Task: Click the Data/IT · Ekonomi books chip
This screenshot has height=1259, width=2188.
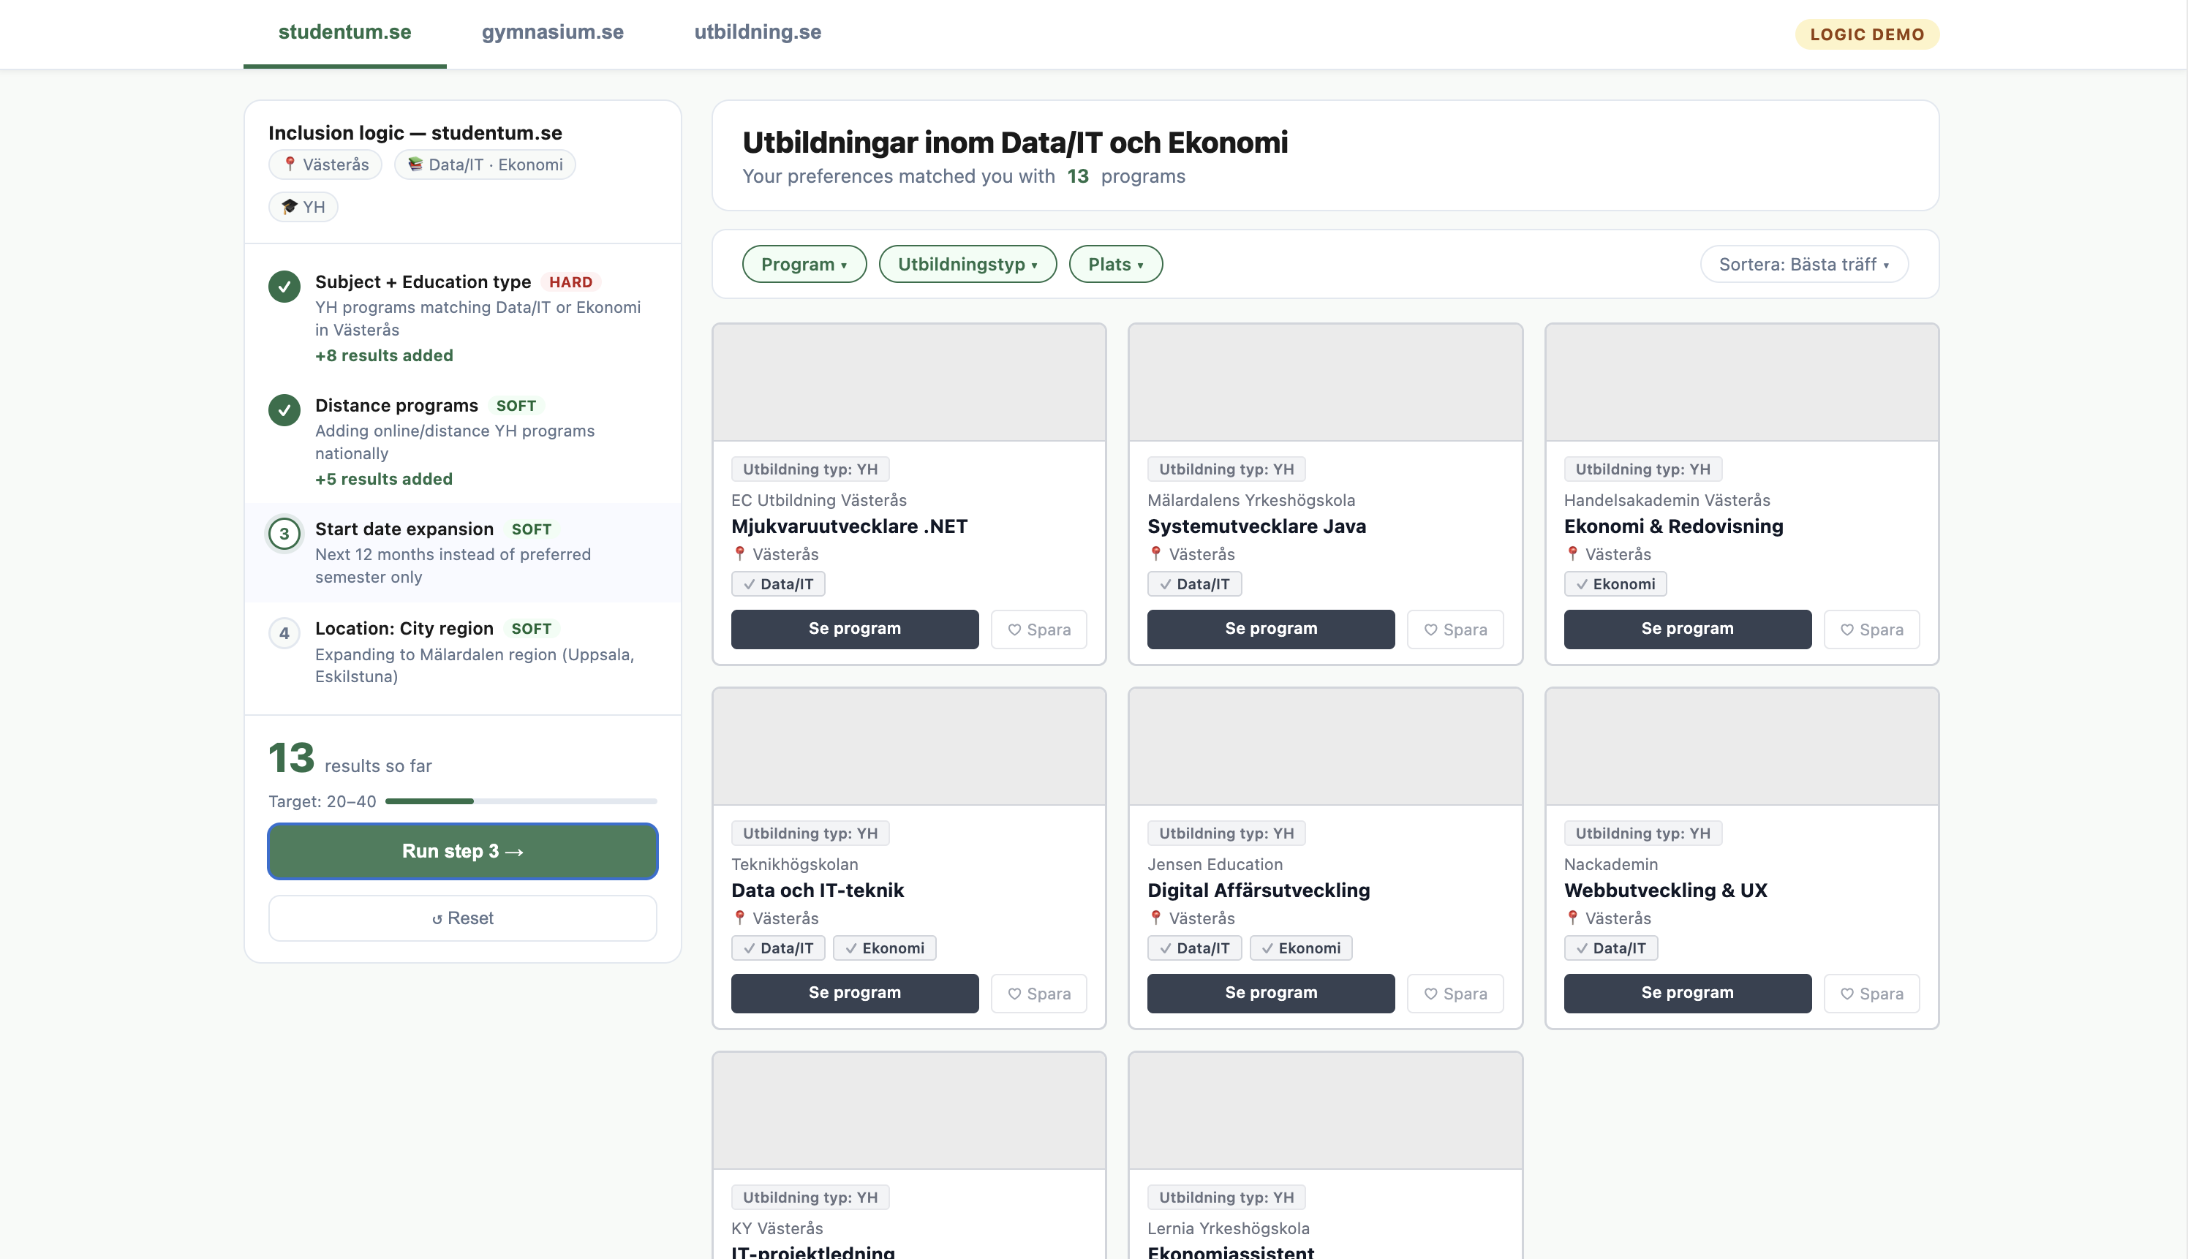Action: click(x=485, y=165)
